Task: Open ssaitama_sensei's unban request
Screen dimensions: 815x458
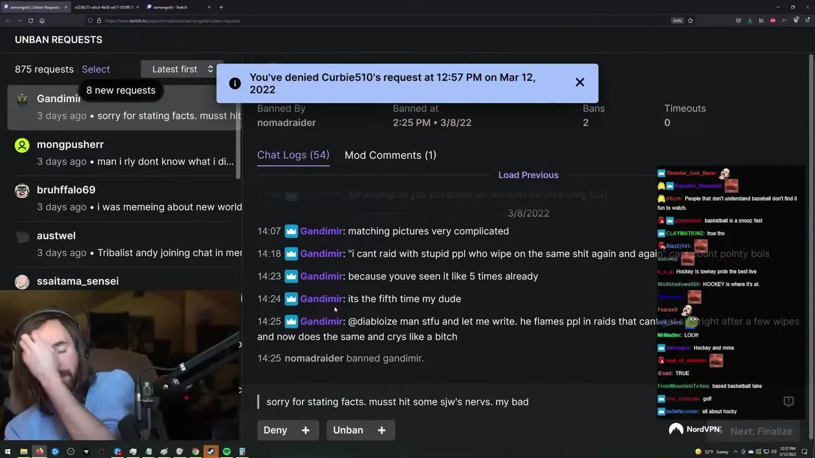Action: pyautogui.click(x=124, y=281)
